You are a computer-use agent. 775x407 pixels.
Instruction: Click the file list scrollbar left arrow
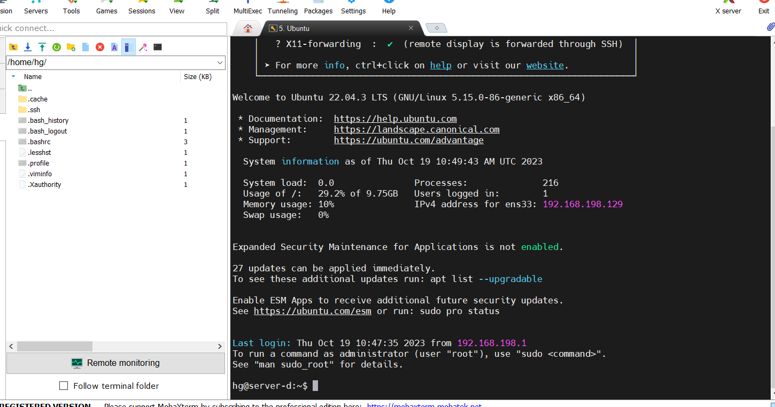click(x=11, y=347)
